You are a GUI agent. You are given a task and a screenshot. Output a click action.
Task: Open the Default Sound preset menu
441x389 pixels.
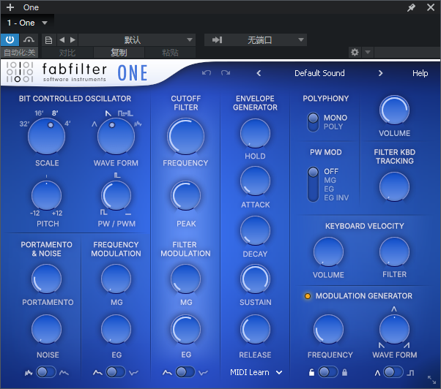click(319, 73)
